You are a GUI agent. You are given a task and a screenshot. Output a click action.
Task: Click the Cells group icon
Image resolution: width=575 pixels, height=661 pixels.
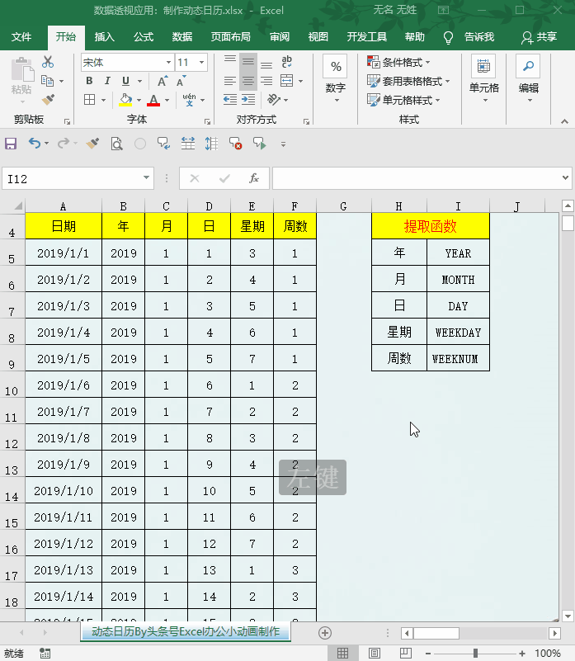click(x=483, y=67)
